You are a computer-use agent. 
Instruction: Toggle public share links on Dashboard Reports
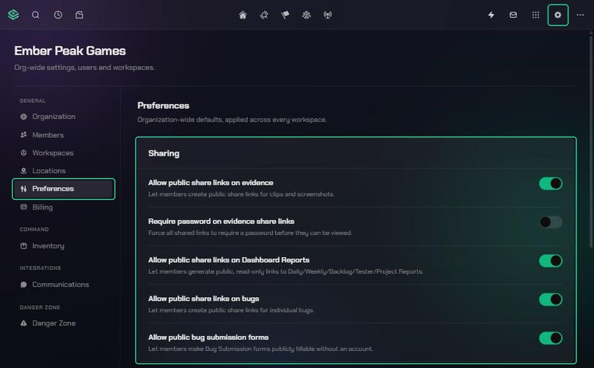(x=550, y=261)
